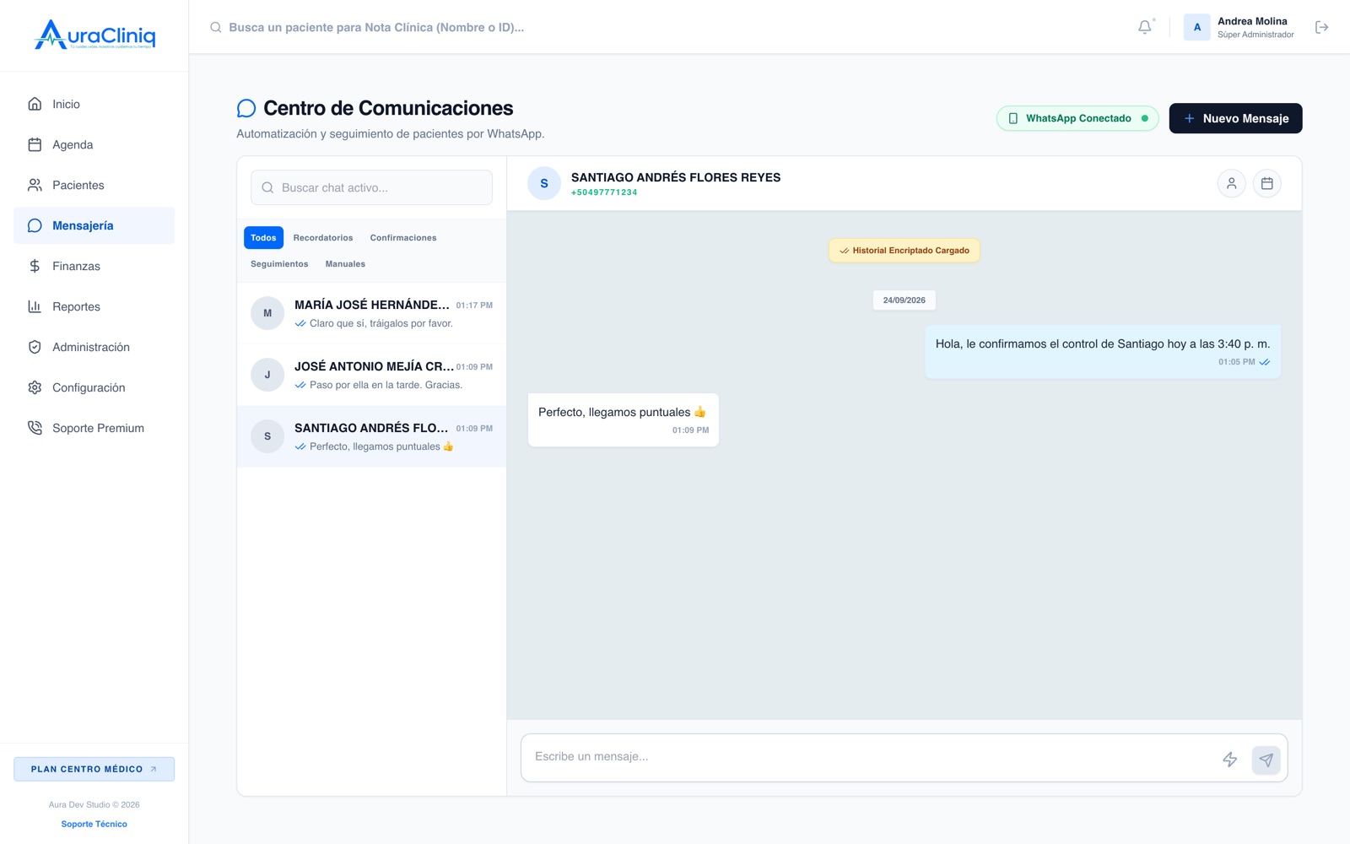Click Santiago's avatar in chat header
This screenshot has width=1350, height=844.
[544, 183]
